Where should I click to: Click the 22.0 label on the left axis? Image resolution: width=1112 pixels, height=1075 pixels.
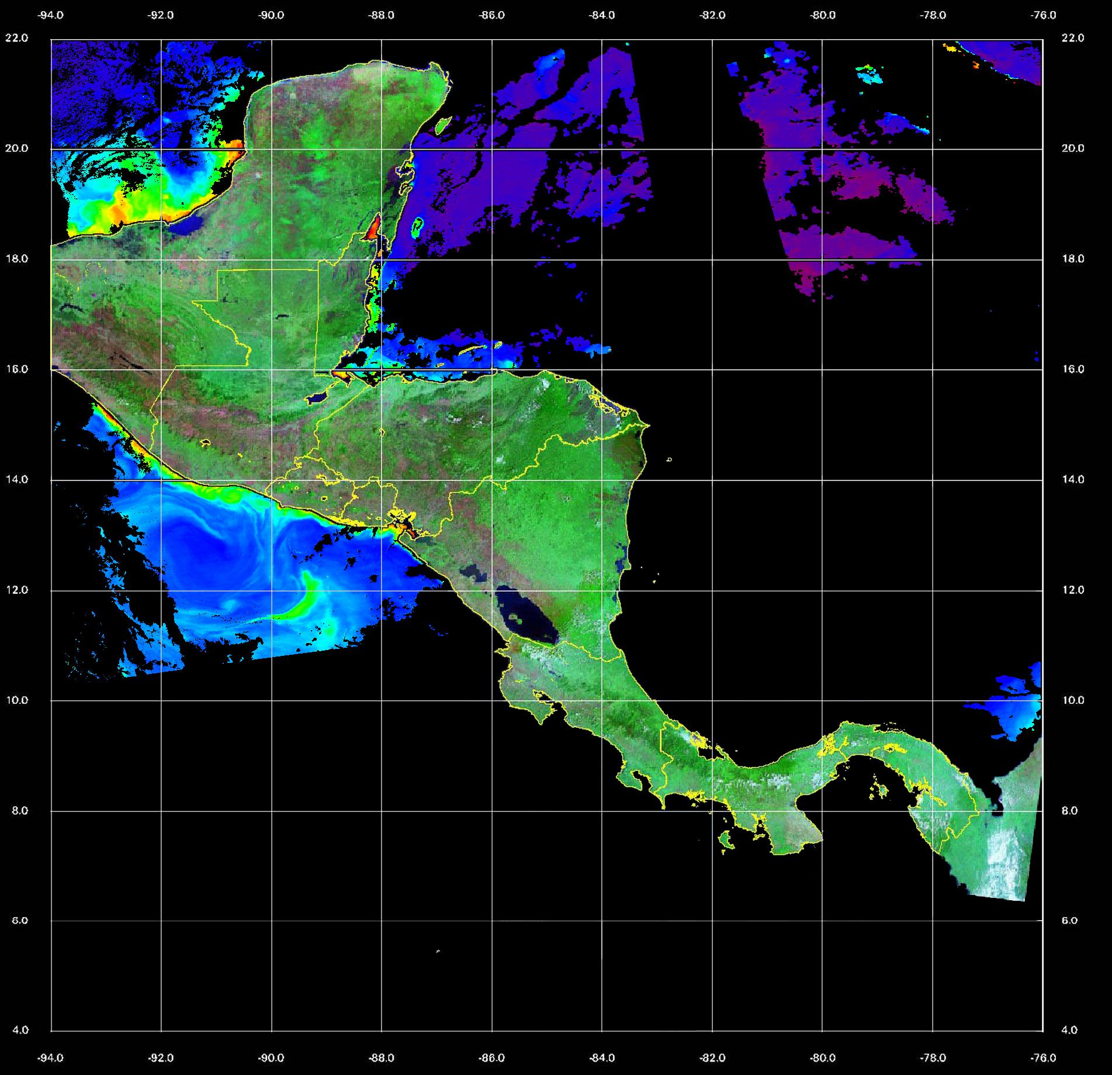[16, 38]
